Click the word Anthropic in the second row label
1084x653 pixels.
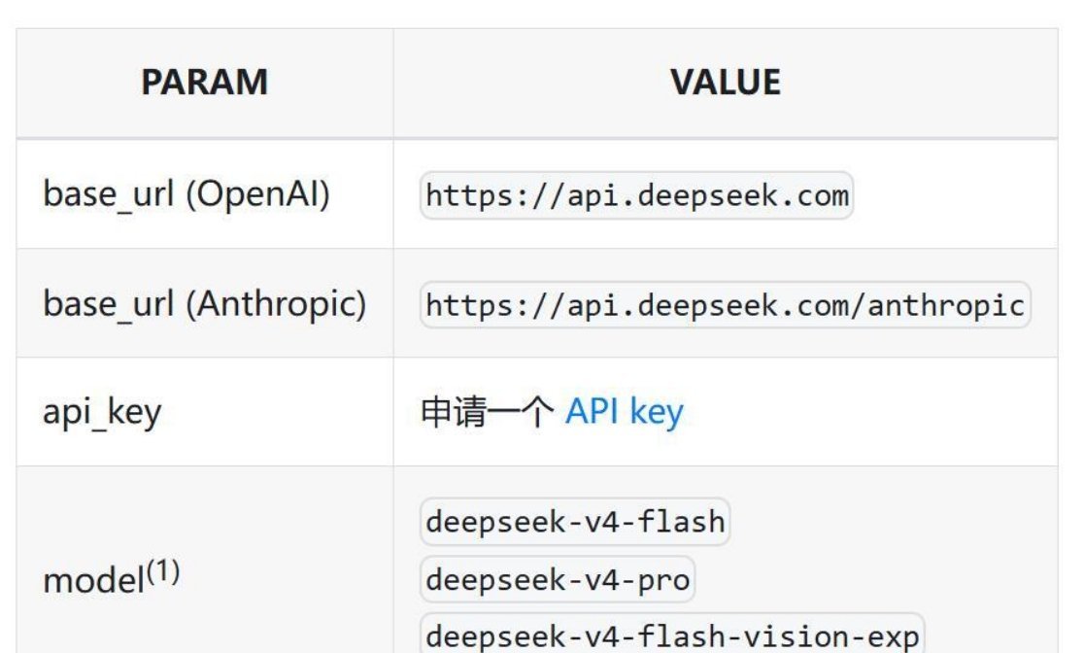[x=275, y=304]
